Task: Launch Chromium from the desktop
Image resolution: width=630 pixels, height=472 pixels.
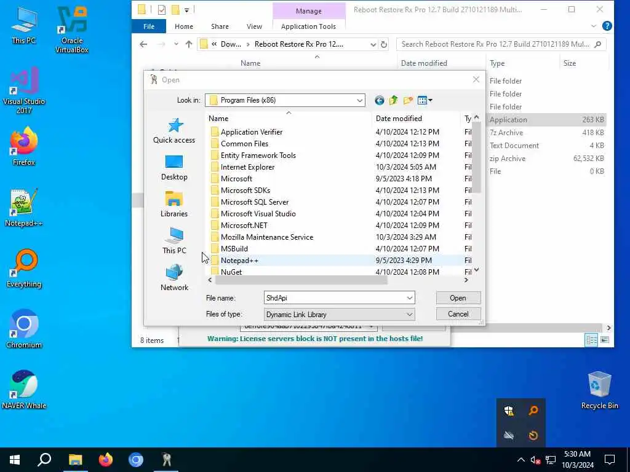Action: [x=24, y=329]
